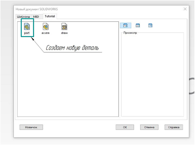Click the Новичок button

[x=31, y=127]
